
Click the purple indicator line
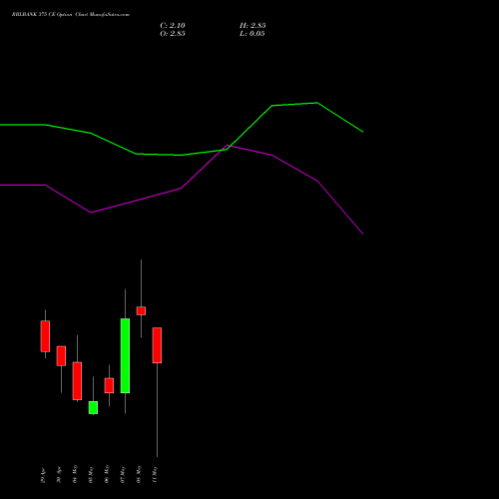click(x=182, y=189)
